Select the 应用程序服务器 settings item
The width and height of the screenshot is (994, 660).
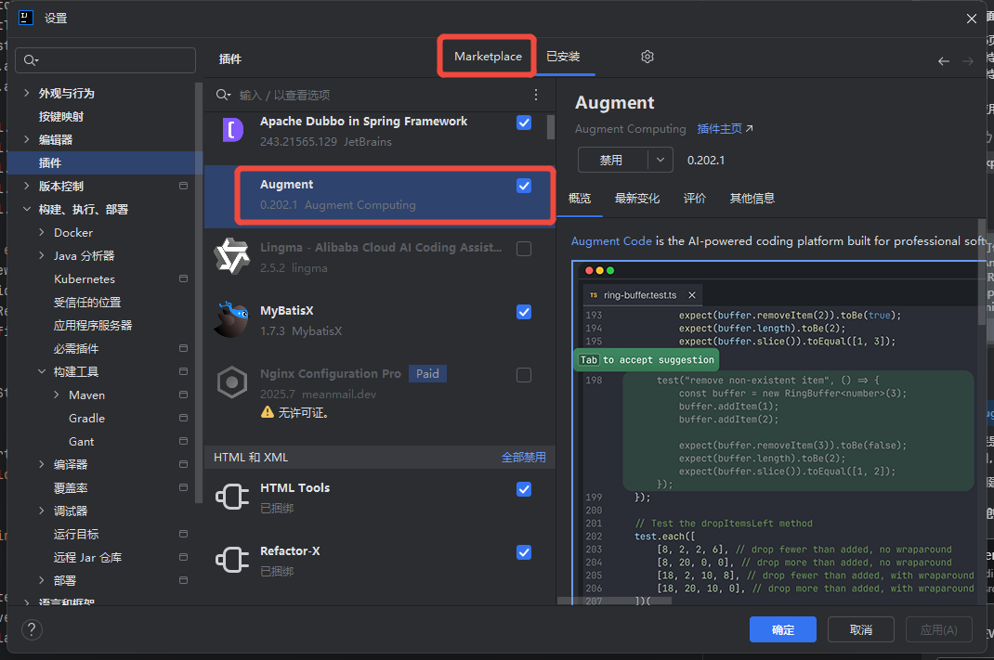point(93,326)
